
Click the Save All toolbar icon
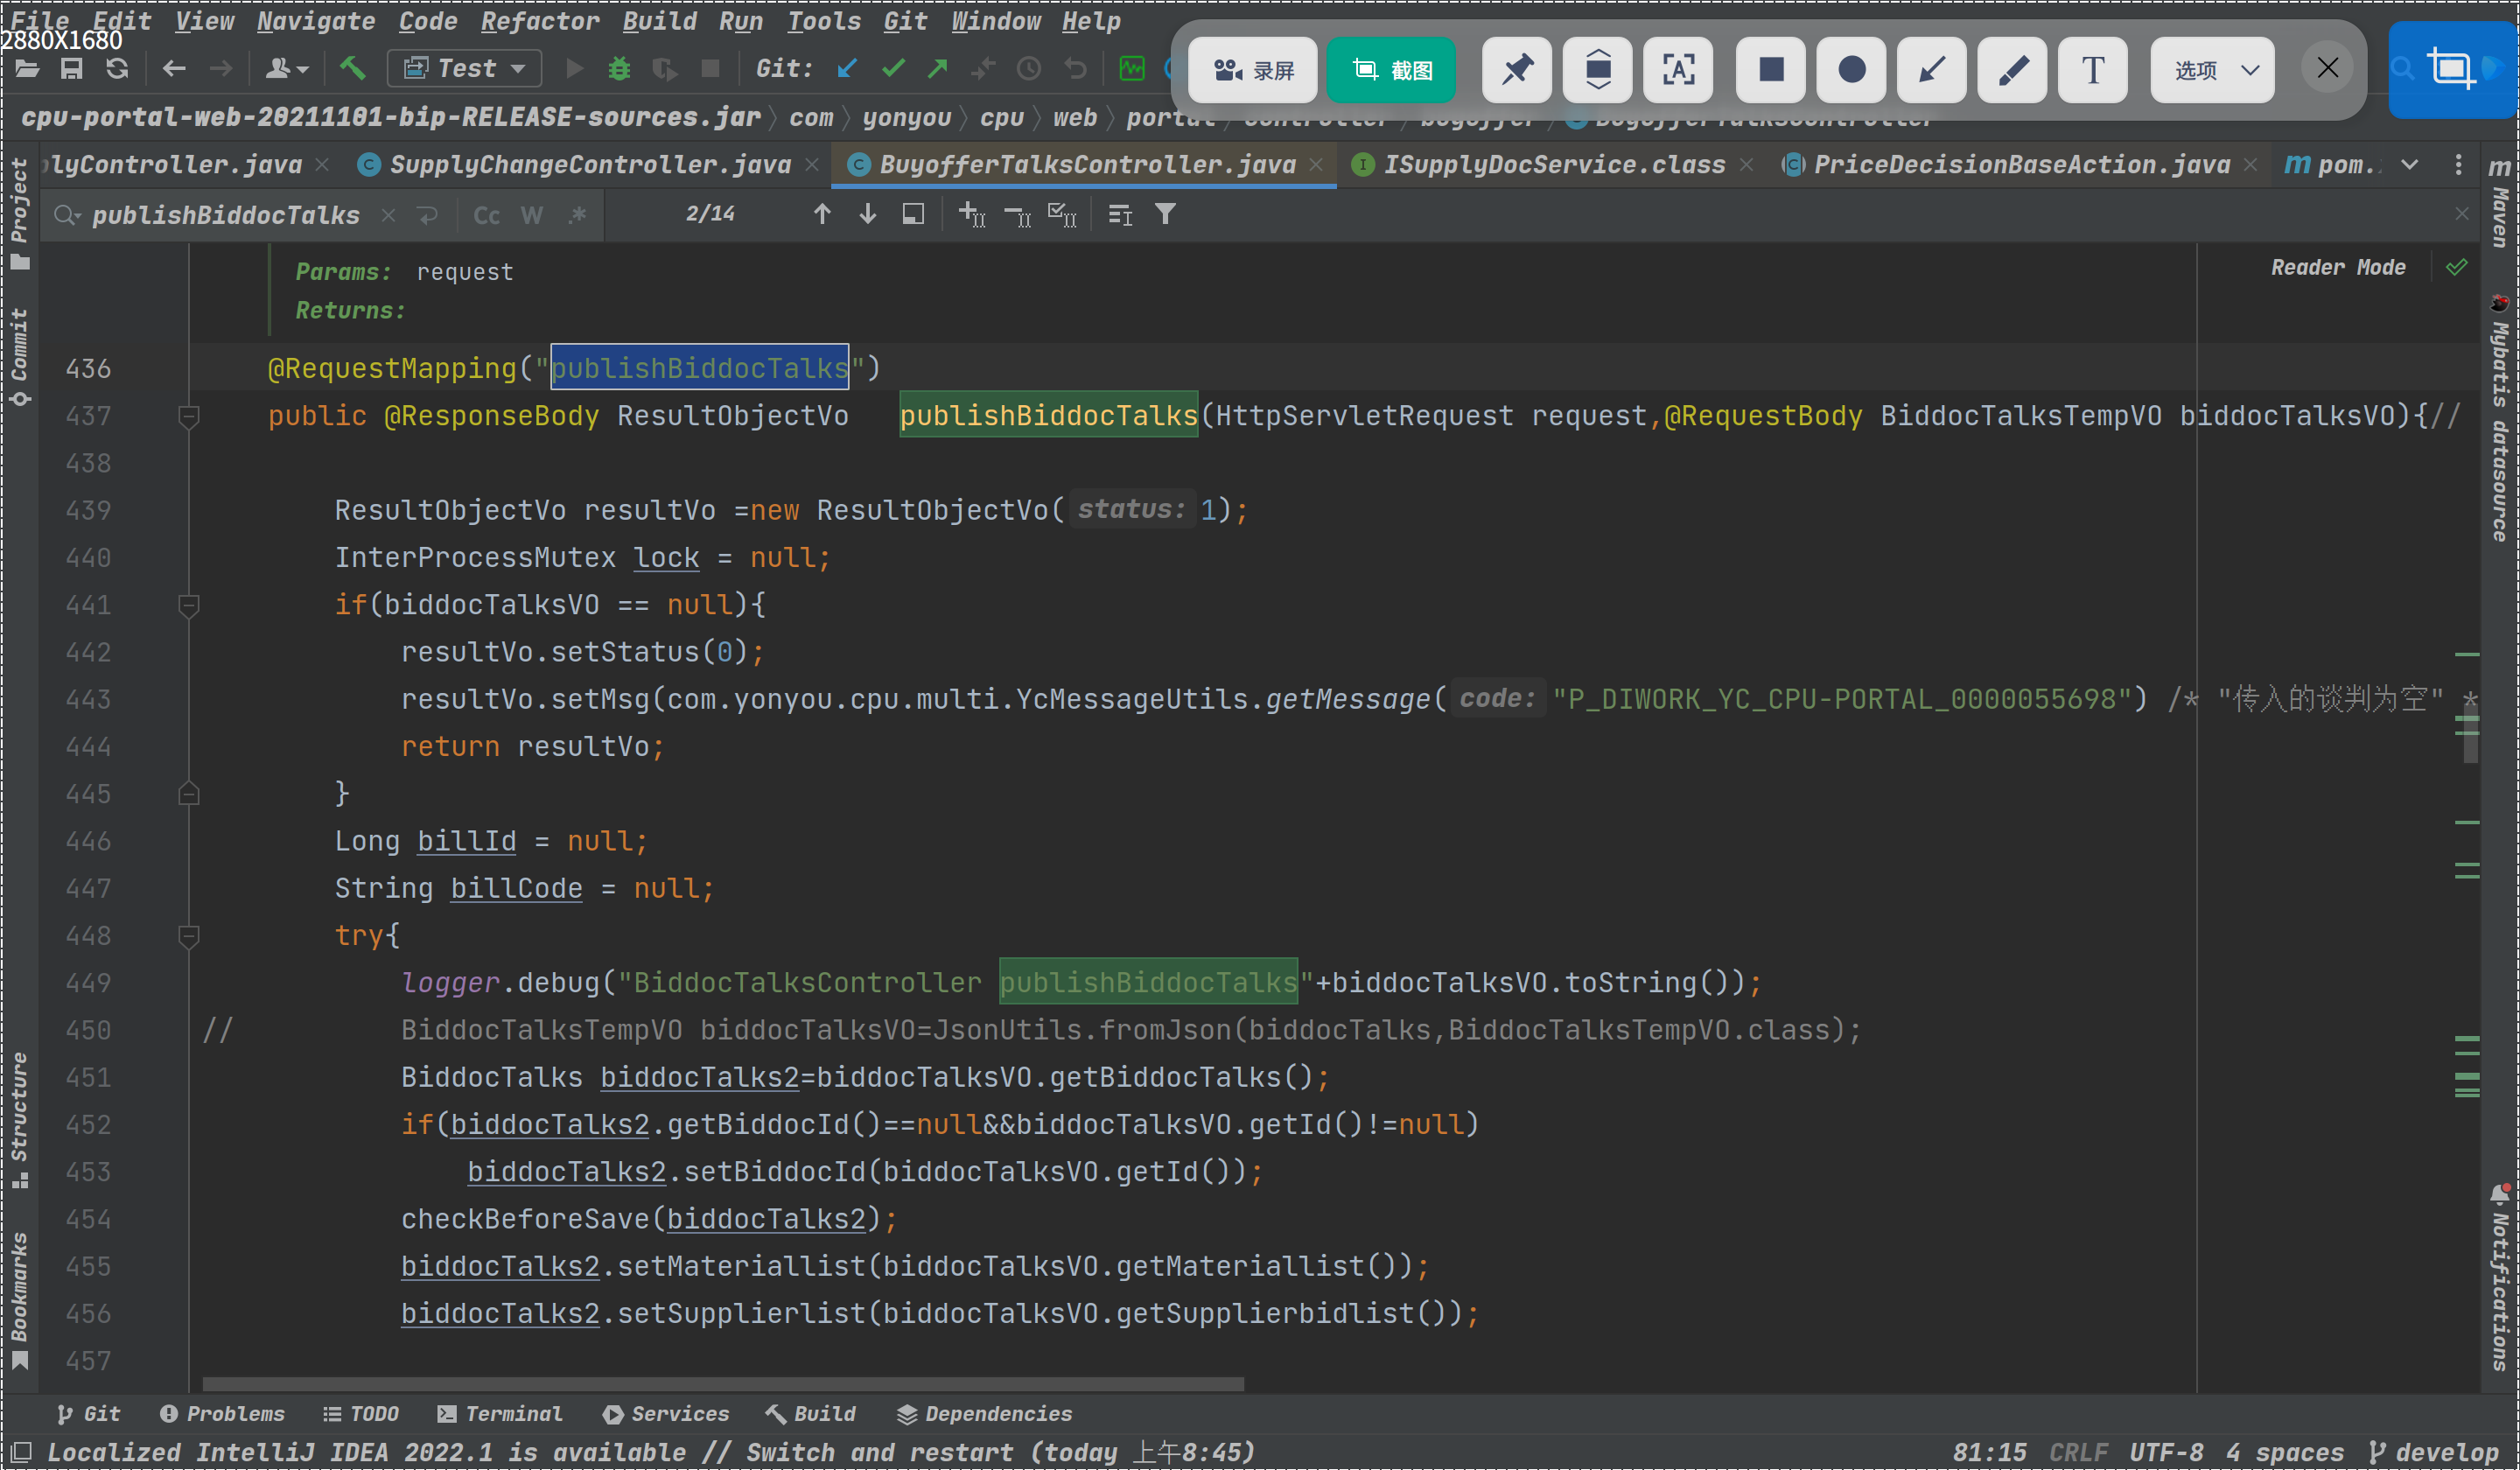pos(71,68)
